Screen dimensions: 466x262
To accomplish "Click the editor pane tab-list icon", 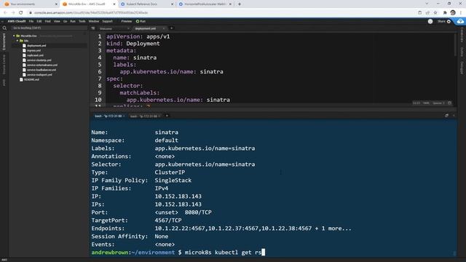I will tap(93, 28).
